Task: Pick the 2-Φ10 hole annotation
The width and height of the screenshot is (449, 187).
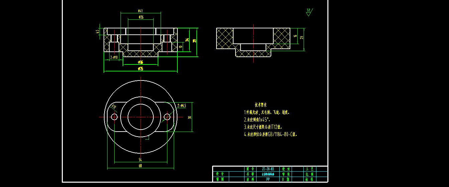Action: pos(114,57)
